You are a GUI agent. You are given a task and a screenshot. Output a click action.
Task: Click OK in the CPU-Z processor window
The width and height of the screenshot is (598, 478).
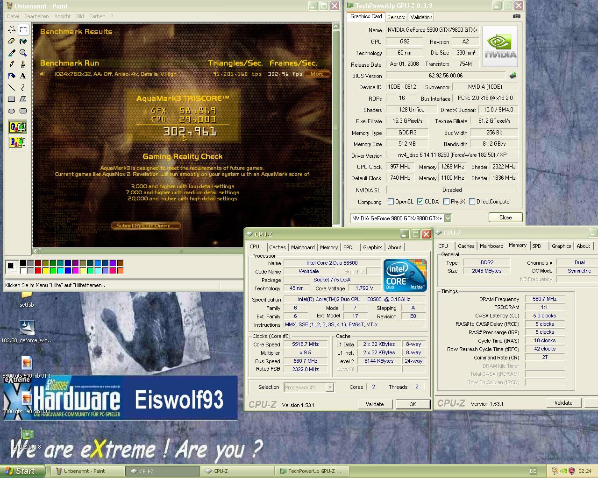click(x=413, y=404)
